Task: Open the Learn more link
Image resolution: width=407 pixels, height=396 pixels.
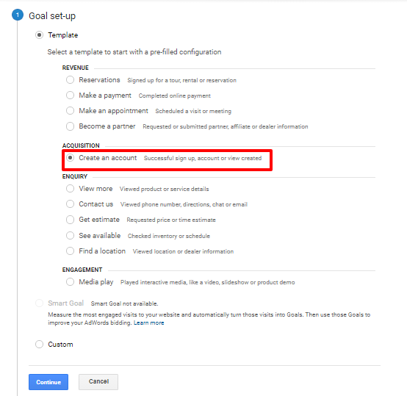Action: click(148, 323)
